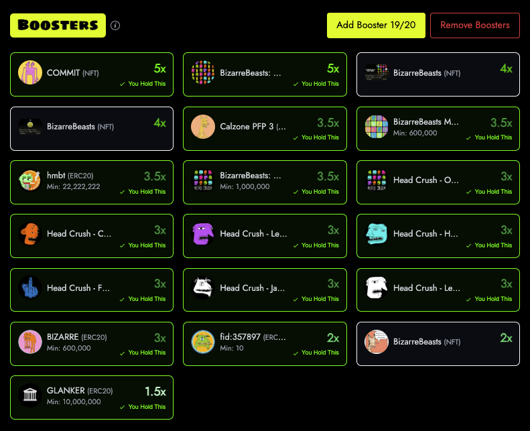Image resolution: width=530 pixels, height=431 pixels.
Task: Select the COMMIT (NFT) label text
Action: pyautogui.click(x=72, y=72)
